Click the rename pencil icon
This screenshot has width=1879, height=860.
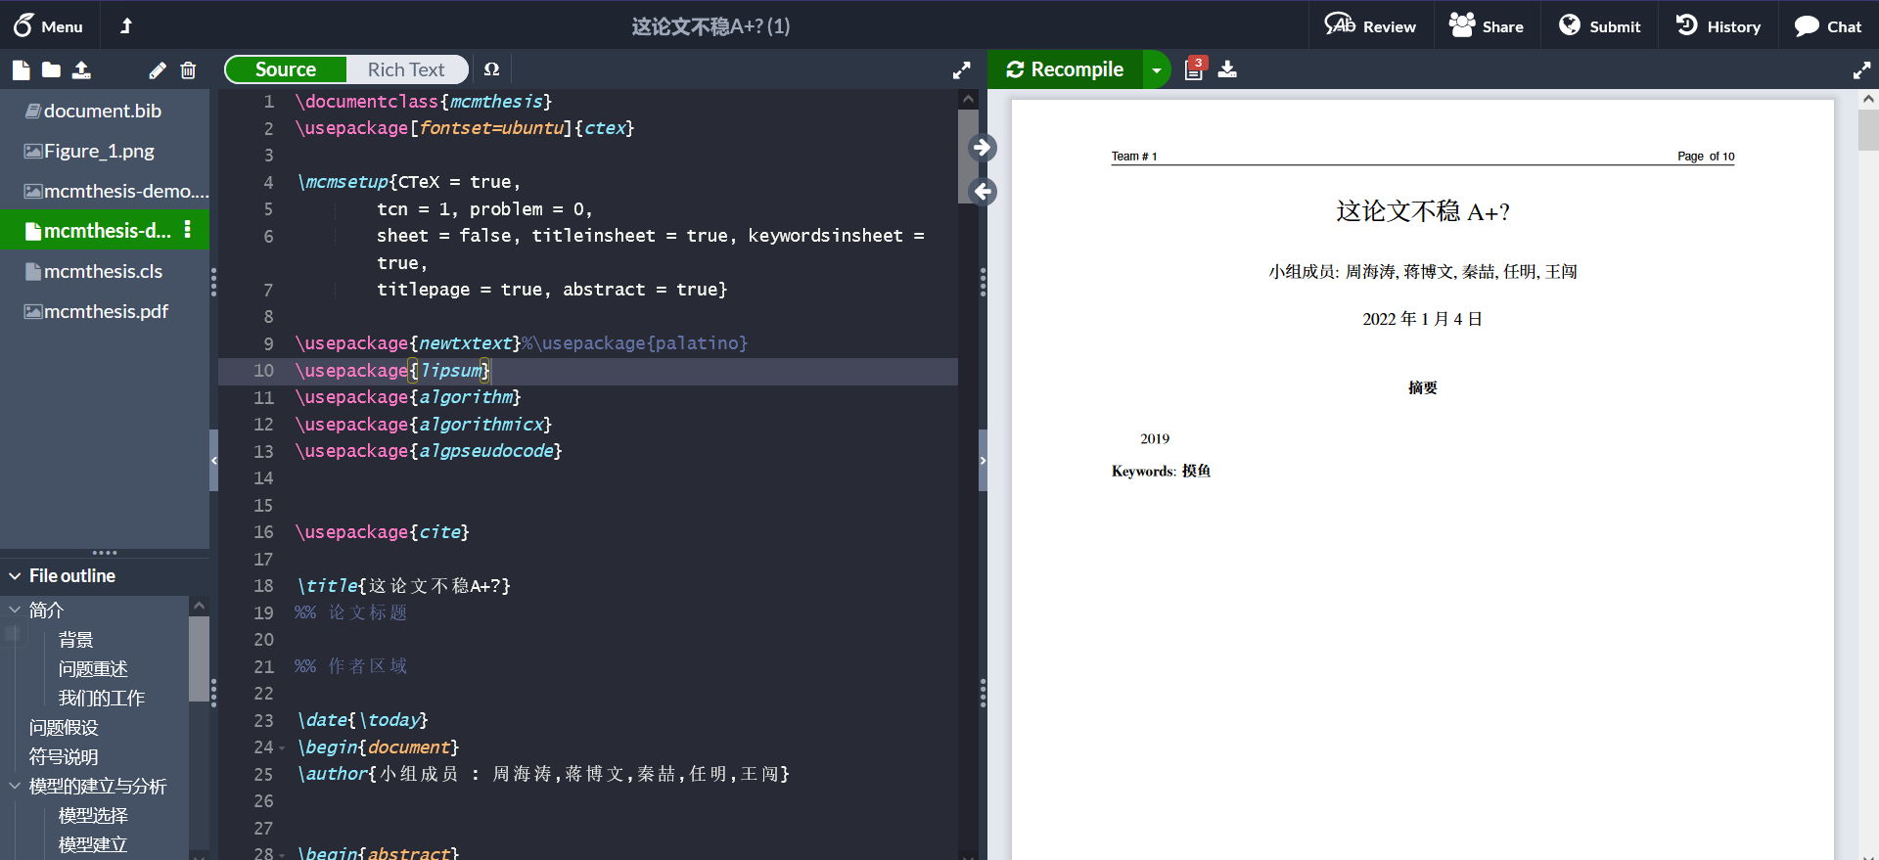tap(158, 69)
